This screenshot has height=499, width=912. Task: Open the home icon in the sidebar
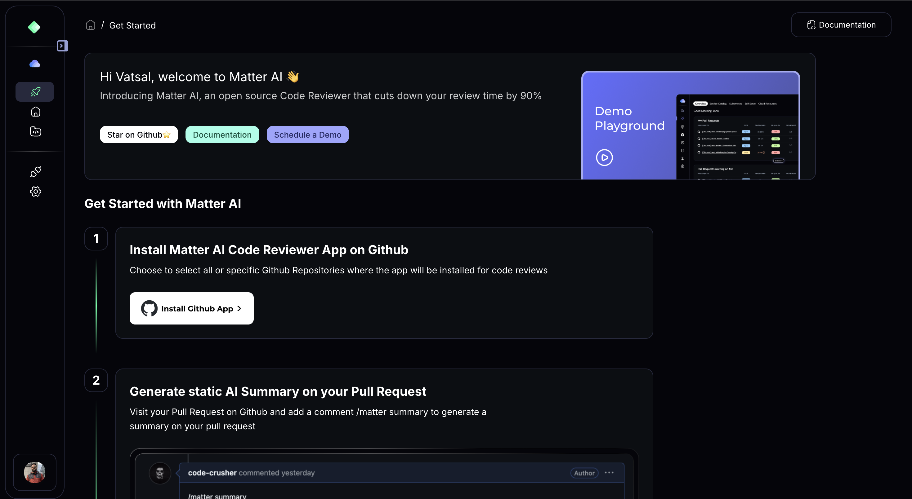point(35,112)
